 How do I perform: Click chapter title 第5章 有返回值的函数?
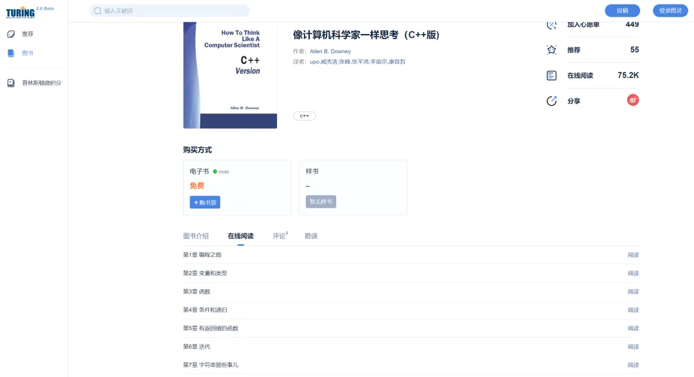tap(211, 328)
